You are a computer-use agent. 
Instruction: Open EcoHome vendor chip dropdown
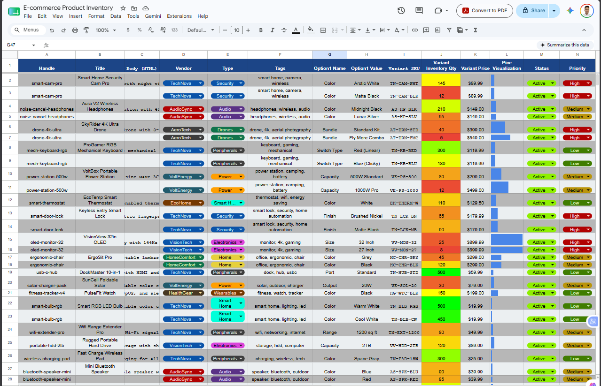pyautogui.click(x=201, y=203)
